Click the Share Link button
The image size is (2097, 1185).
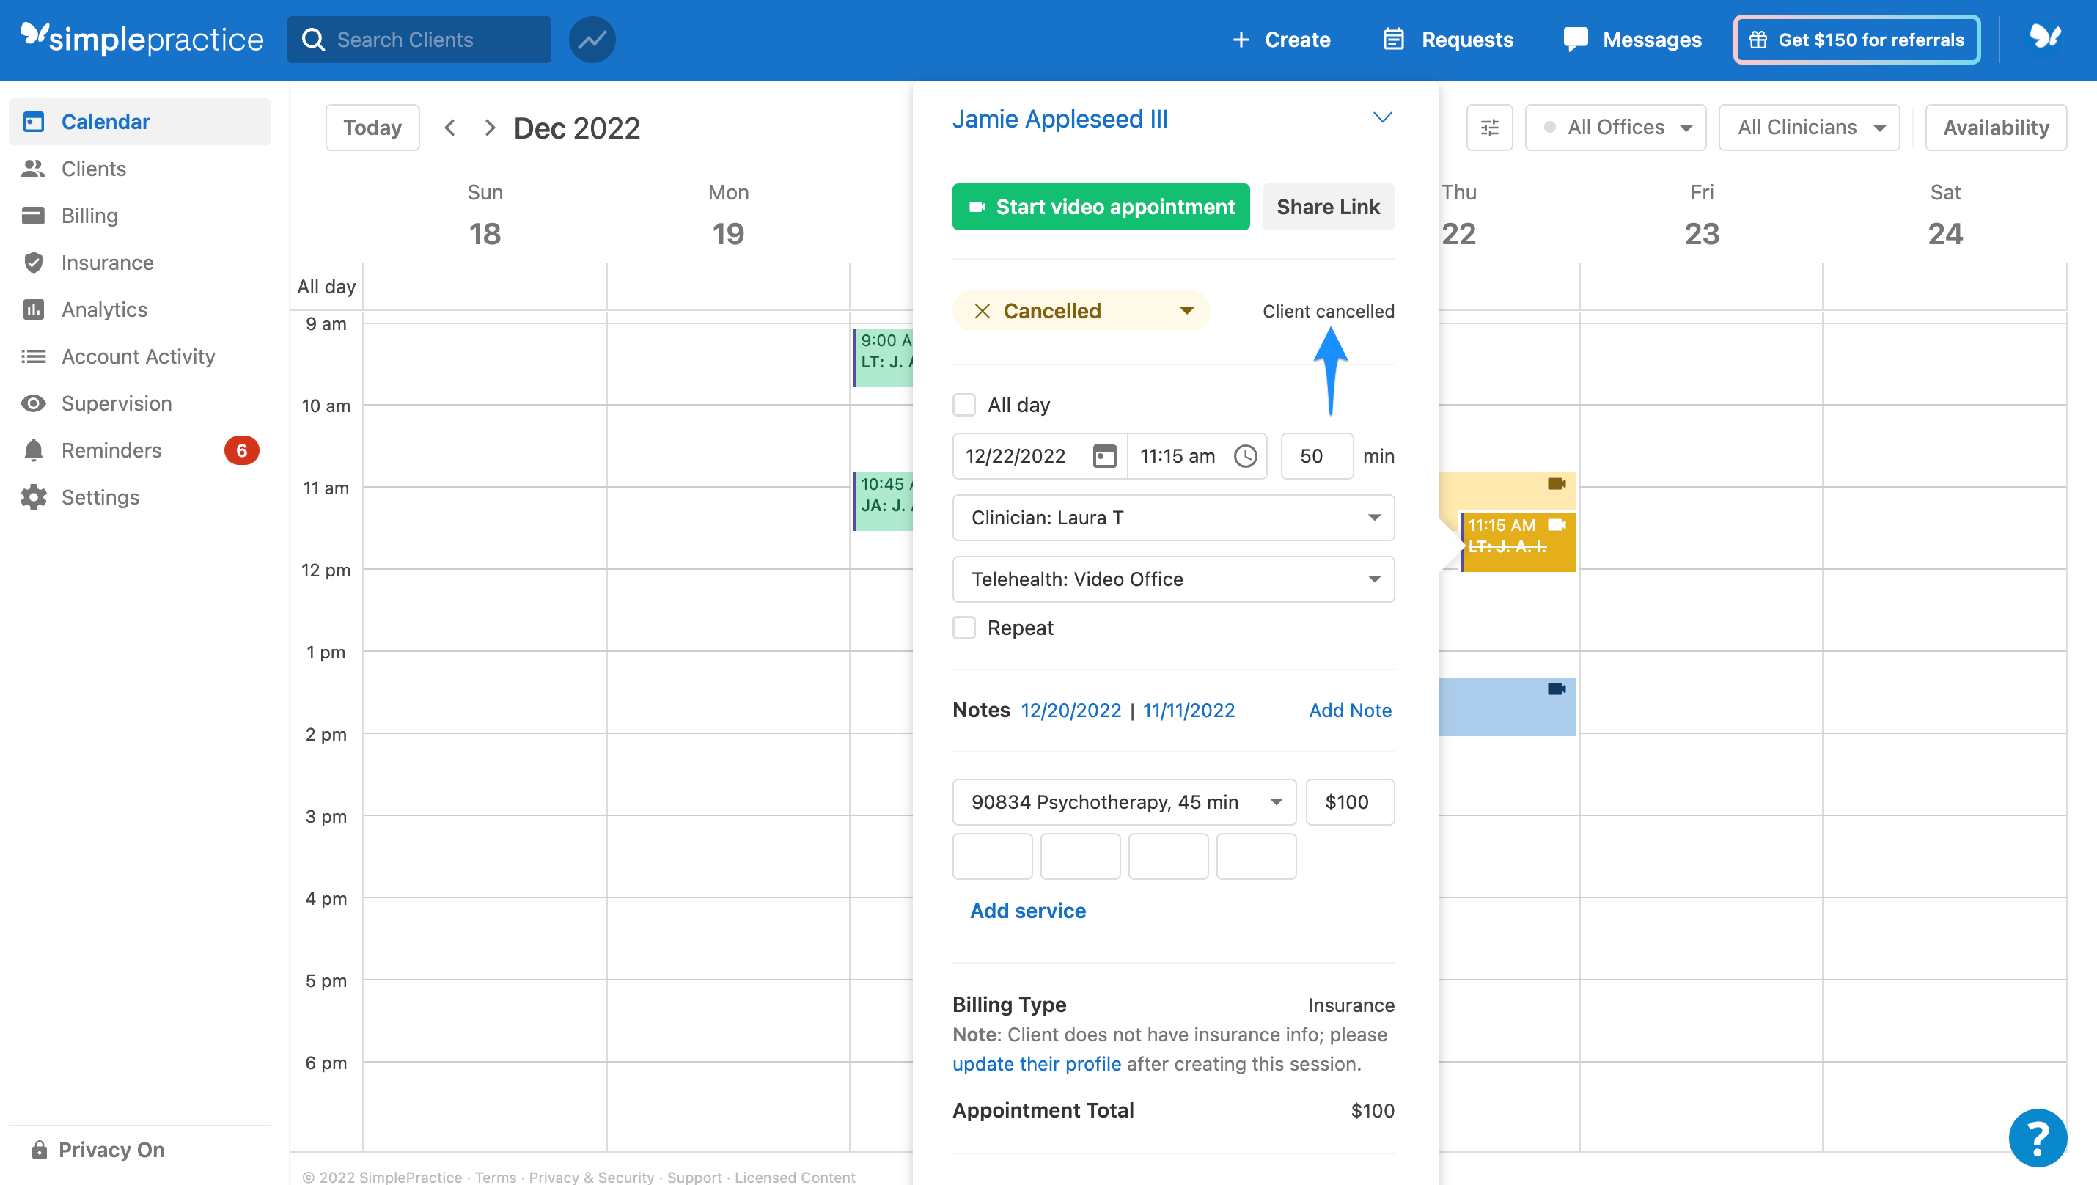click(x=1328, y=206)
